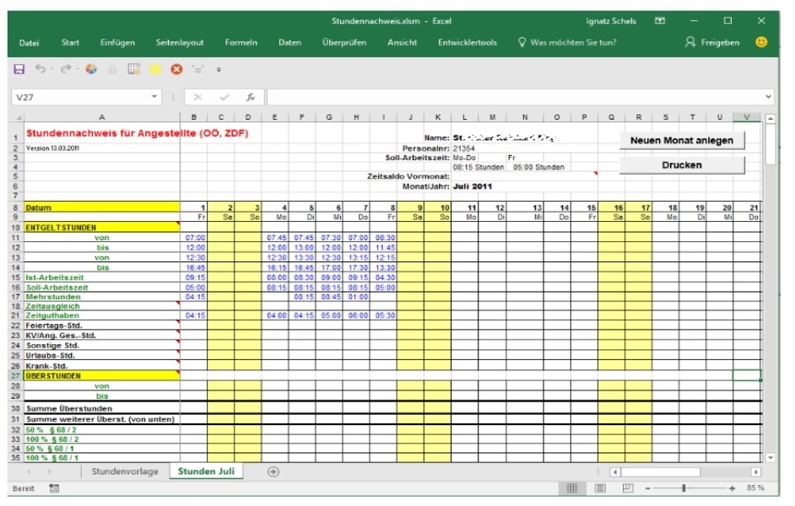795x506 pixels.
Task: Open the Überprüfen ribbon tab
Action: [x=344, y=42]
